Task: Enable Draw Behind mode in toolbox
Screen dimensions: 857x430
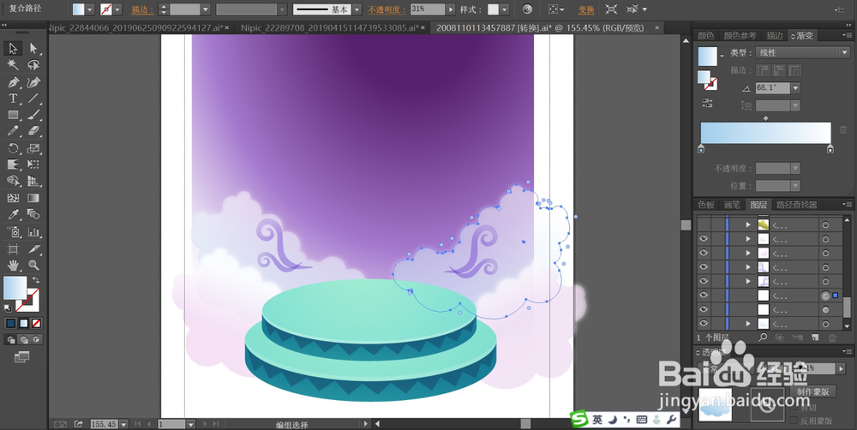Action: click(23, 340)
